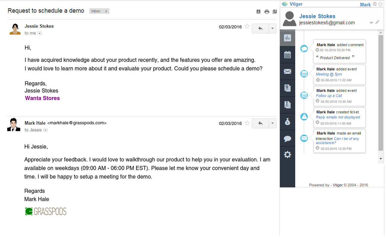
Task: Click the 'Mark' user link in Vtiger header
Action: [365, 4]
